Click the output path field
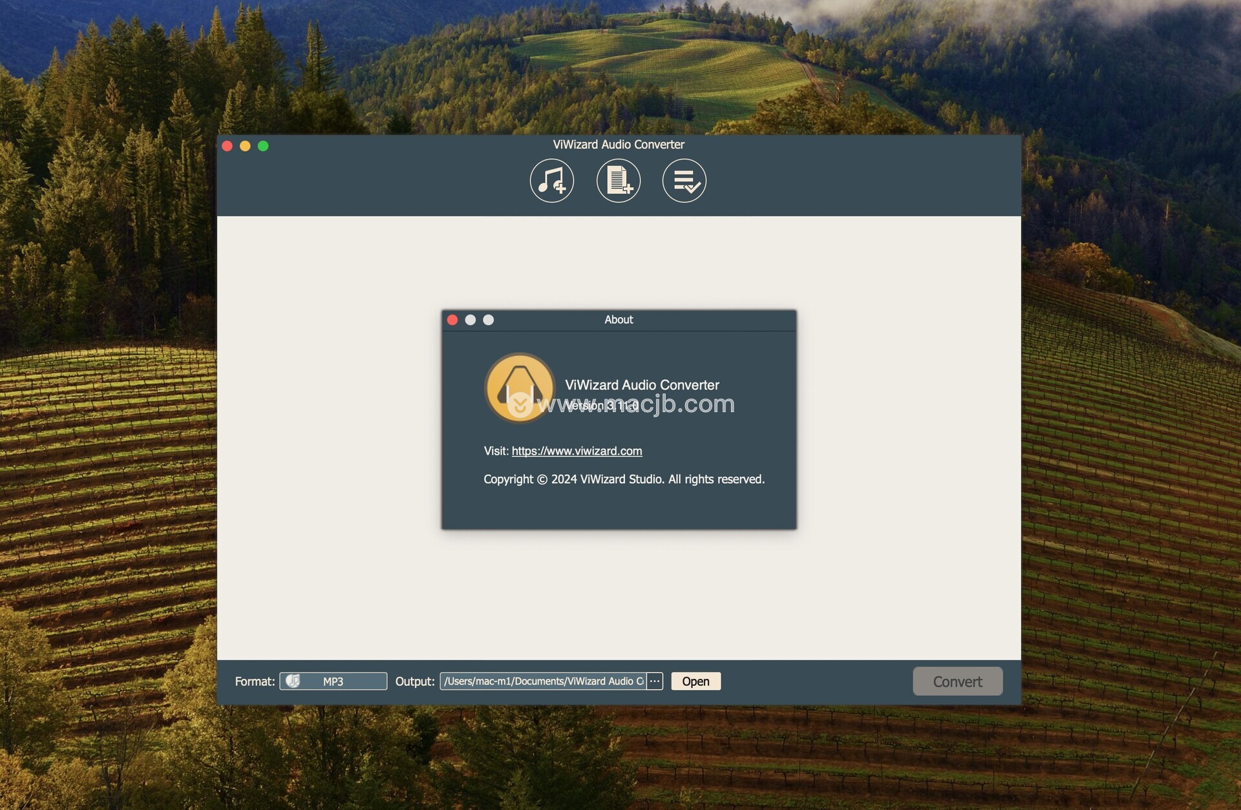This screenshot has width=1241, height=810. [543, 681]
